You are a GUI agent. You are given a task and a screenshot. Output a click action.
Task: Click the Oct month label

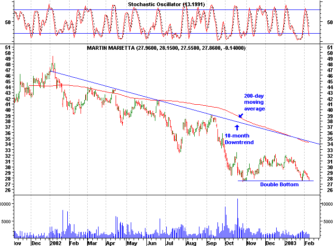pos(230,243)
